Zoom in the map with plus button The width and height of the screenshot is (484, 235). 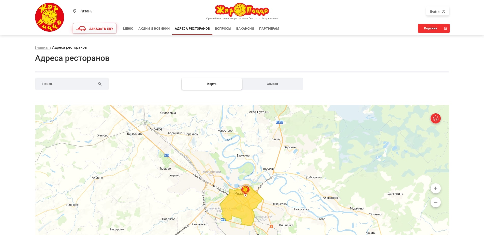pos(435,188)
